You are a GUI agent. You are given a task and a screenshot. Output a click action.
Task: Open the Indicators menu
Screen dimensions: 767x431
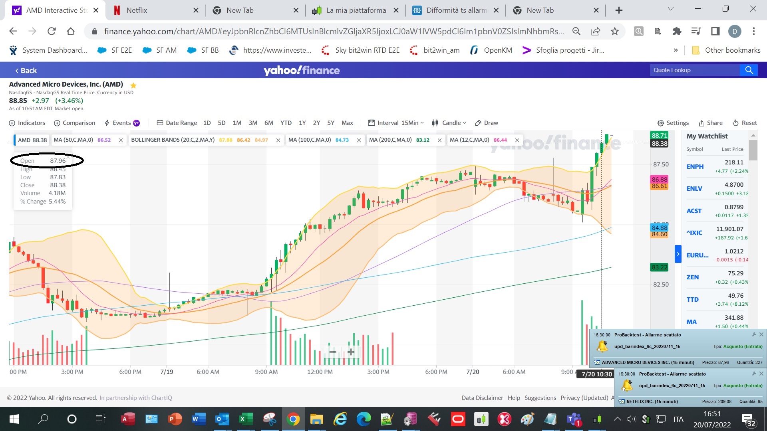pyautogui.click(x=27, y=123)
